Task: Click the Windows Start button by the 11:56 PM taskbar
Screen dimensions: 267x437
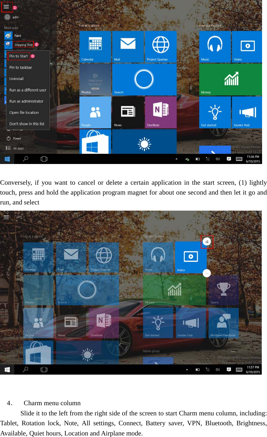Action: (x=7, y=159)
